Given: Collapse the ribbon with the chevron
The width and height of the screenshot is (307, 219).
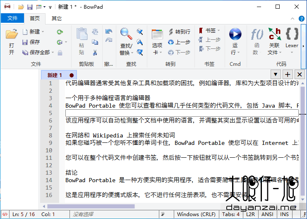Looking at the screenshot, I should tap(293, 19).
